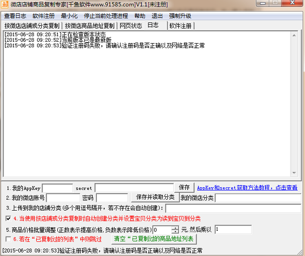Screen dimensions: 305x256
Task: Open the AppKey和secret获取方法教程 link
Action: 247,188
